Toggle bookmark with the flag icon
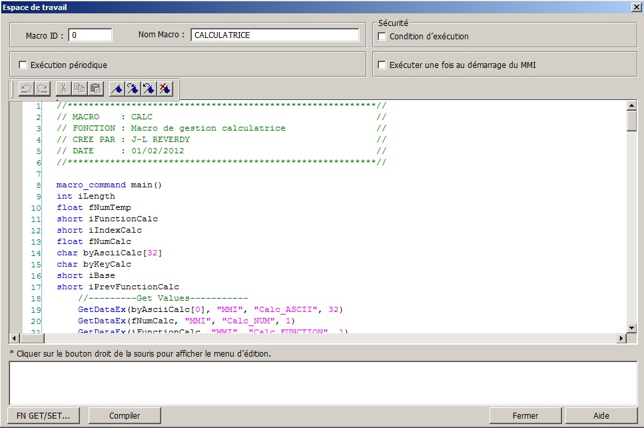 point(117,88)
